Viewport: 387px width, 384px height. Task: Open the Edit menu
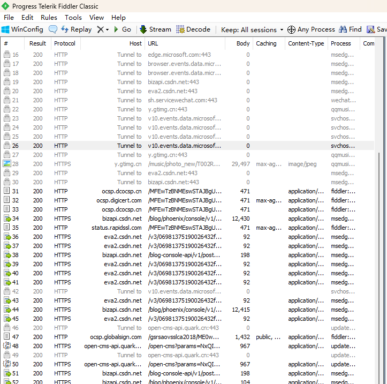tap(27, 18)
